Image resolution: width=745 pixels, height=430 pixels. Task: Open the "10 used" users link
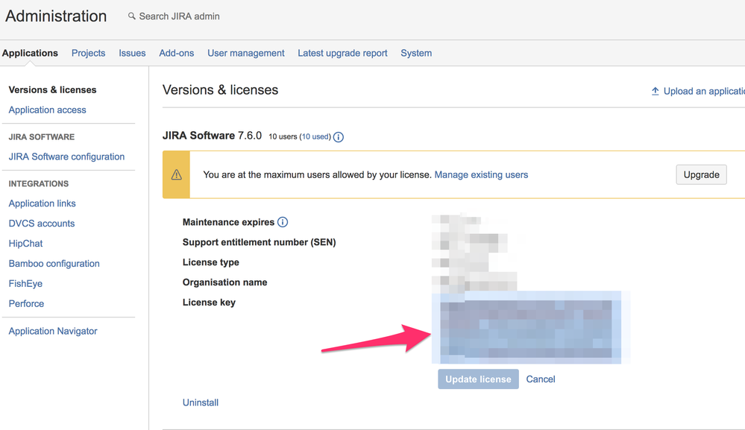pos(315,137)
